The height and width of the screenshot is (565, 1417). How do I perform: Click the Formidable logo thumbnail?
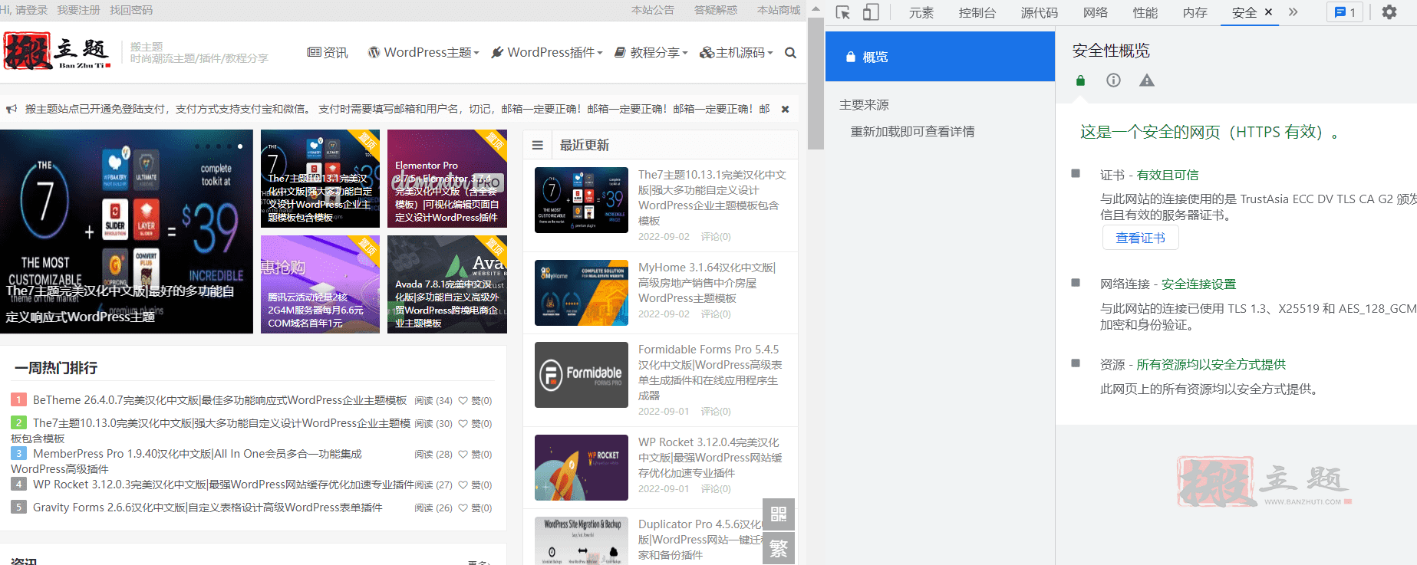582,375
